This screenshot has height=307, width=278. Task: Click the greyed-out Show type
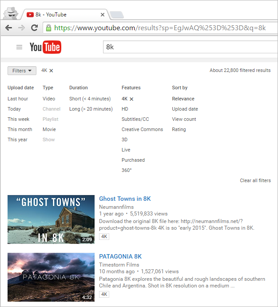(49, 140)
